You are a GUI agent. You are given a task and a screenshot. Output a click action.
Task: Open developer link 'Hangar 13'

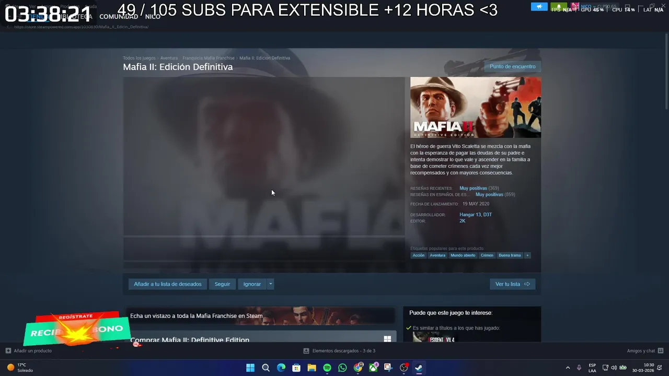469,215
